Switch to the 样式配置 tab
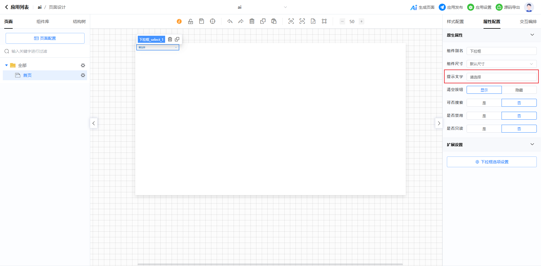This screenshot has width=541, height=266. click(x=455, y=22)
